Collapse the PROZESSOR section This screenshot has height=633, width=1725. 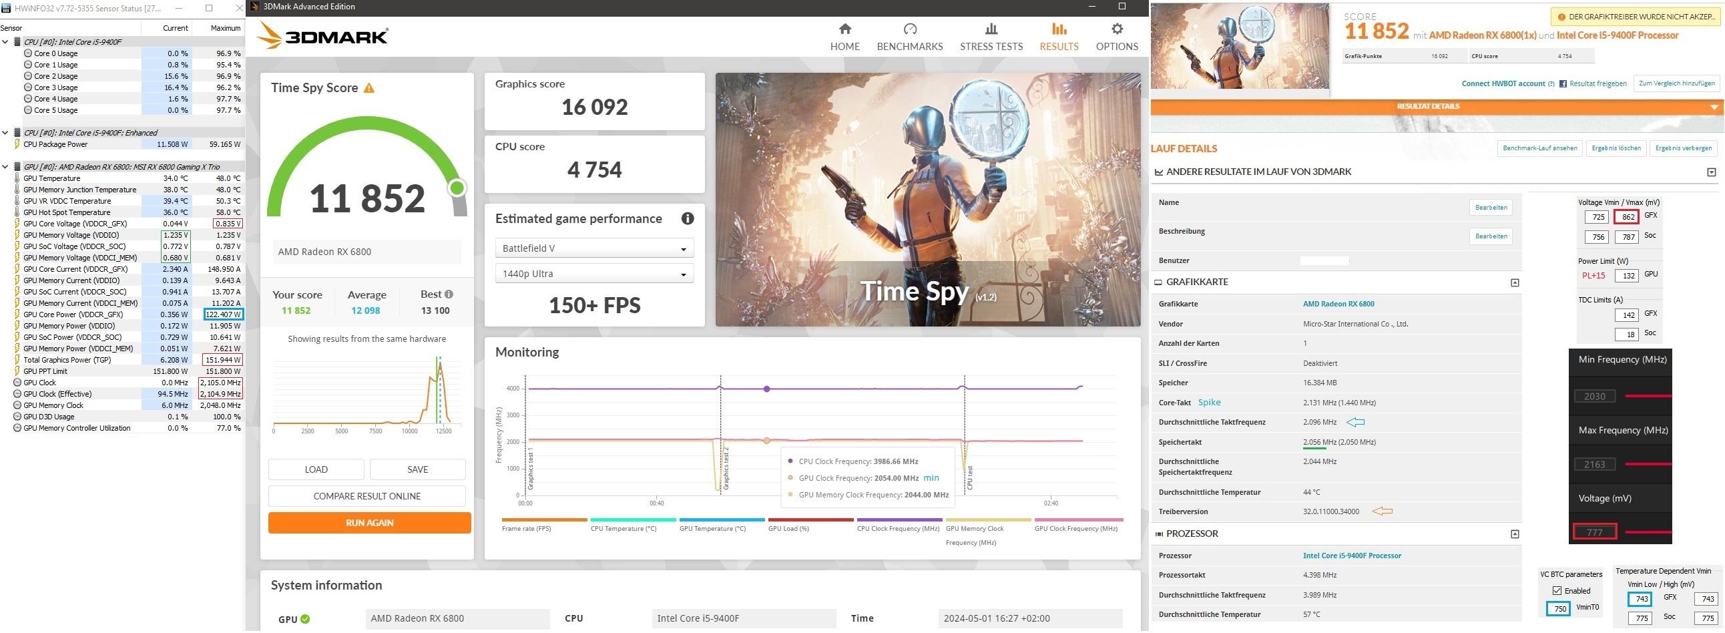click(1515, 534)
